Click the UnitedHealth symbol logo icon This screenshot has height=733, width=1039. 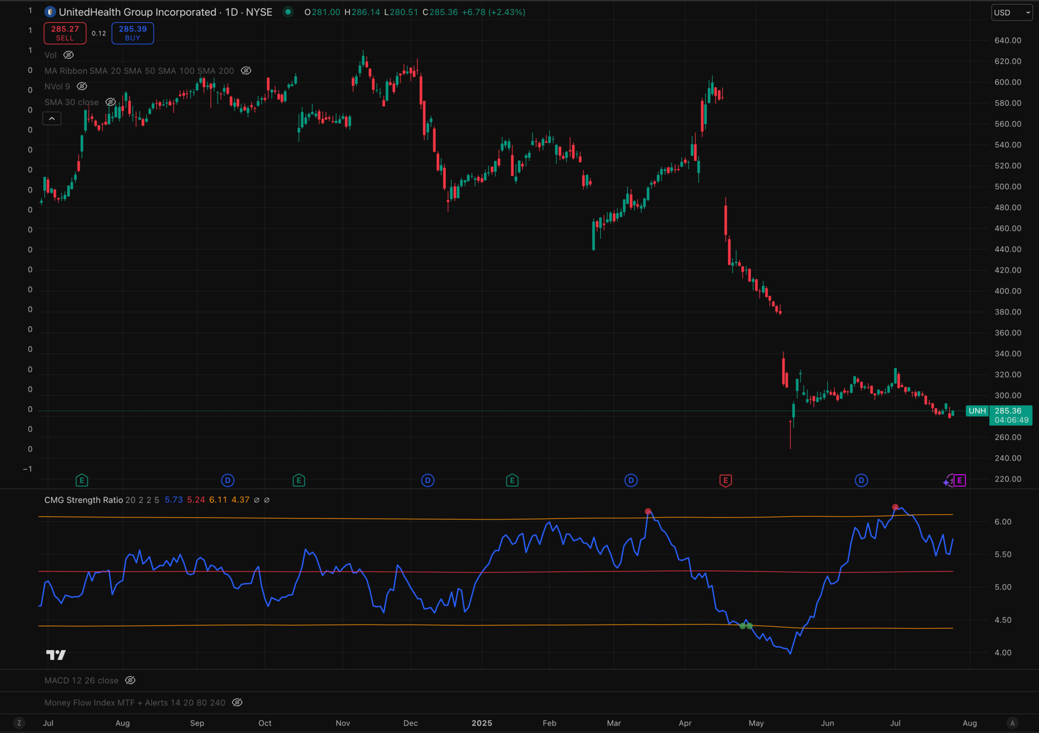tap(50, 12)
